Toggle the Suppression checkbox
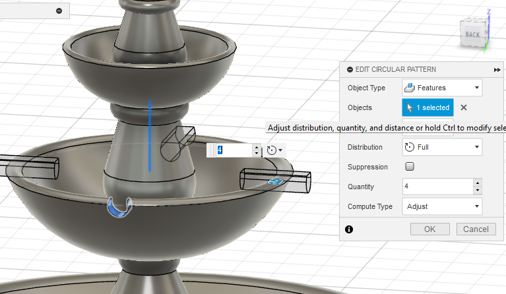 point(410,167)
